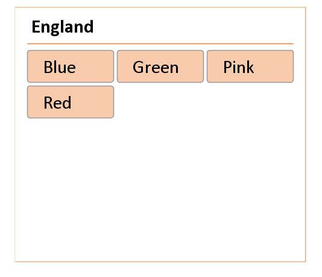Pick Pink from the England color list
322x277 pixels.
pos(250,66)
